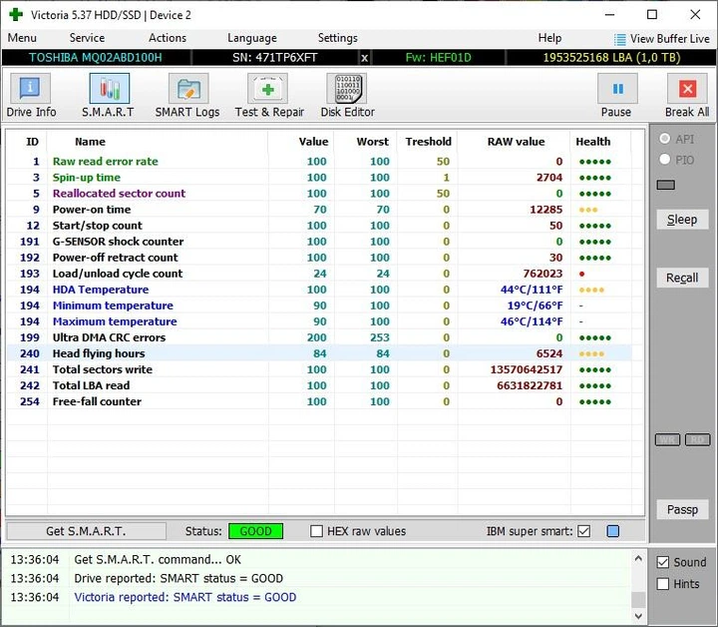Click the green GOOD status indicator
The image size is (718, 627).
pos(255,531)
